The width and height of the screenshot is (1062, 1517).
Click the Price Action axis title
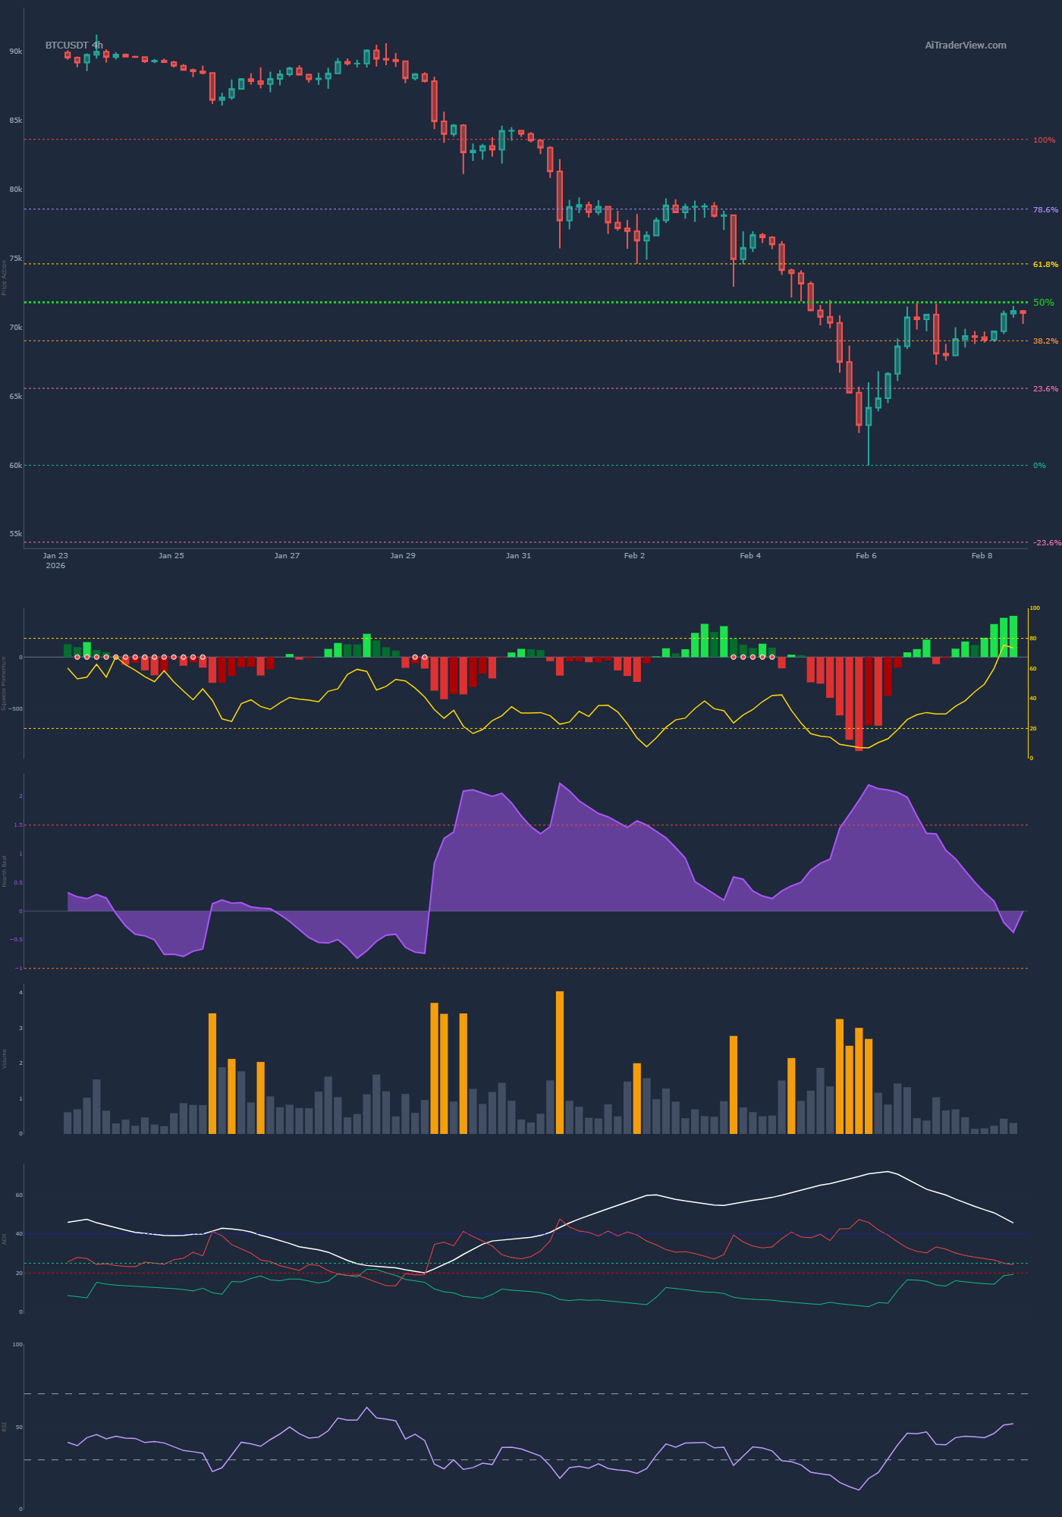coord(4,277)
